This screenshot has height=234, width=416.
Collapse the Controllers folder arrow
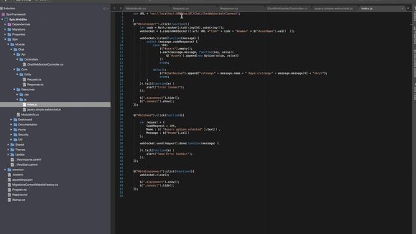[18, 59]
